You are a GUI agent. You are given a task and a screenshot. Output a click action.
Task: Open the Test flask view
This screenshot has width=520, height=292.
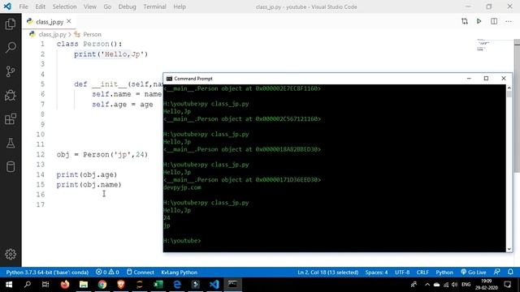tap(11, 143)
